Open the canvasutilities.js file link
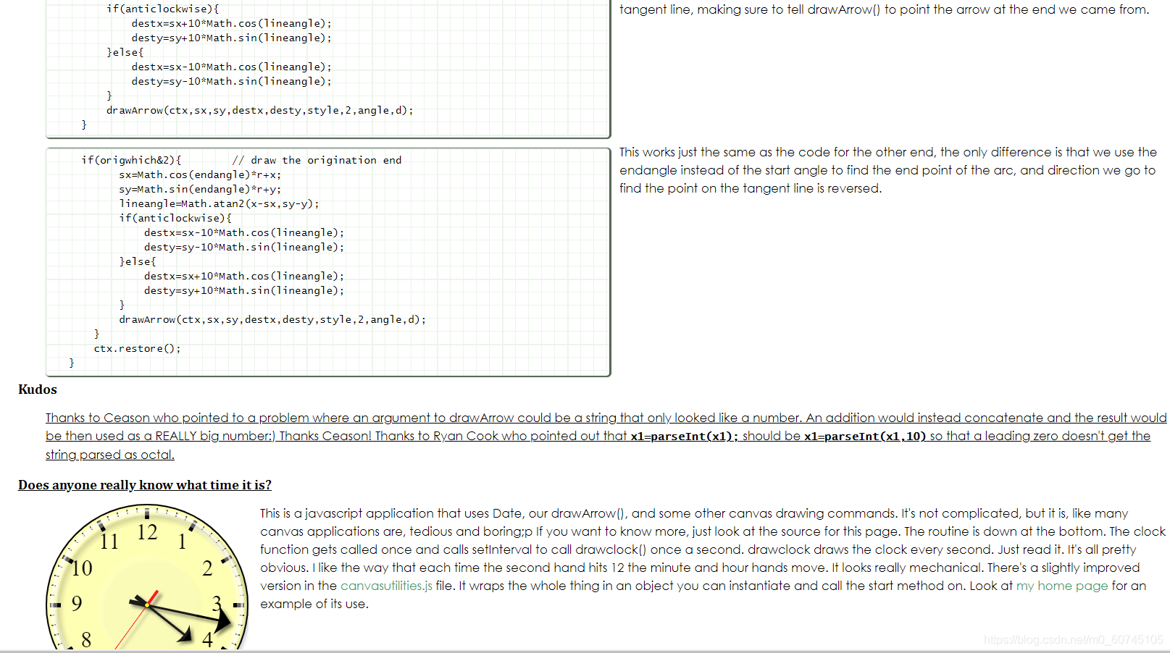The height and width of the screenshot is (653, 1170). point(386,586)
